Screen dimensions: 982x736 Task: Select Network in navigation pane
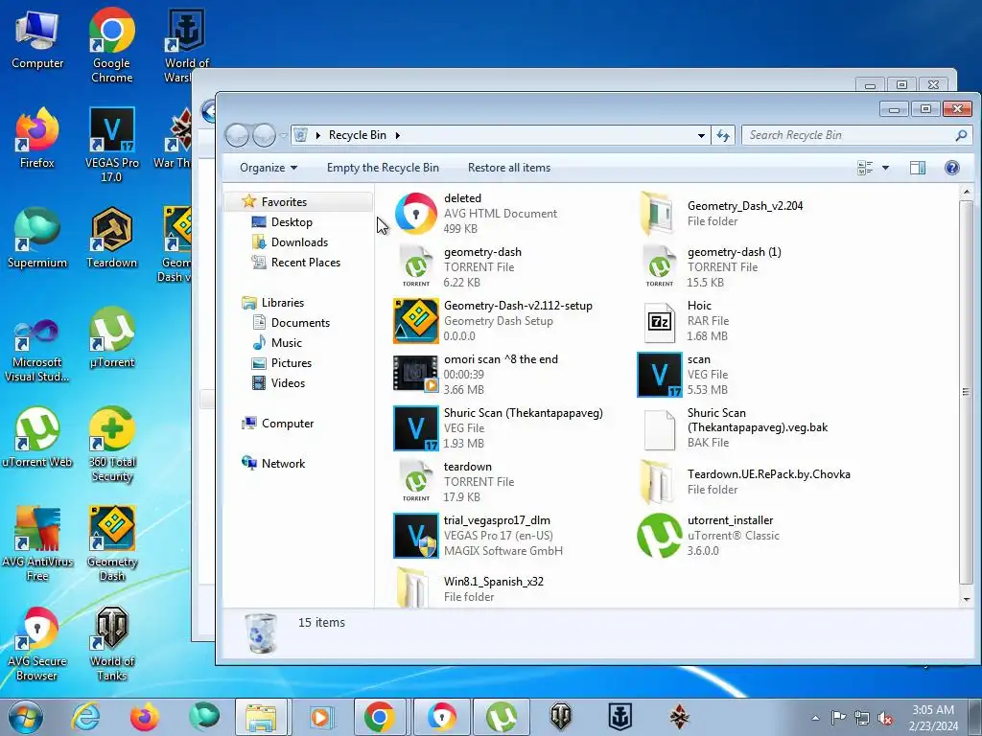[x=283, y=464]
